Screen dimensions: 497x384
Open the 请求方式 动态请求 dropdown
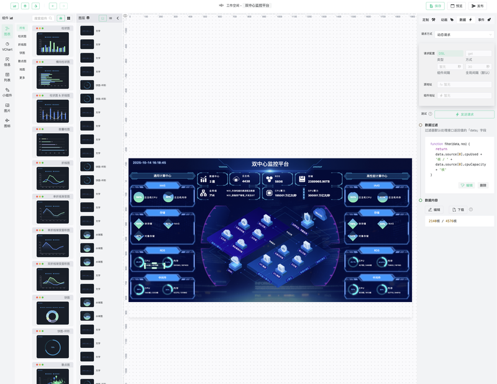click(464, 35)
